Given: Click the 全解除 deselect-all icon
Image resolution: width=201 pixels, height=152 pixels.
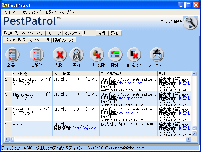Looking at the screenshot, I should tap(37, 55).
